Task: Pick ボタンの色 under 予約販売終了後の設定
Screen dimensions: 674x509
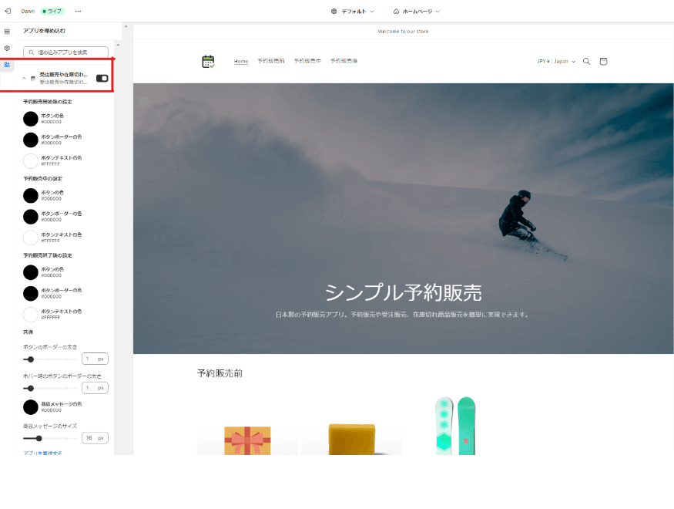Action: [x=31, y=272]
